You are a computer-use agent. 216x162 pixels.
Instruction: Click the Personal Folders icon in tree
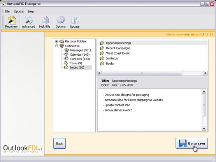click(x=61, y=41)
